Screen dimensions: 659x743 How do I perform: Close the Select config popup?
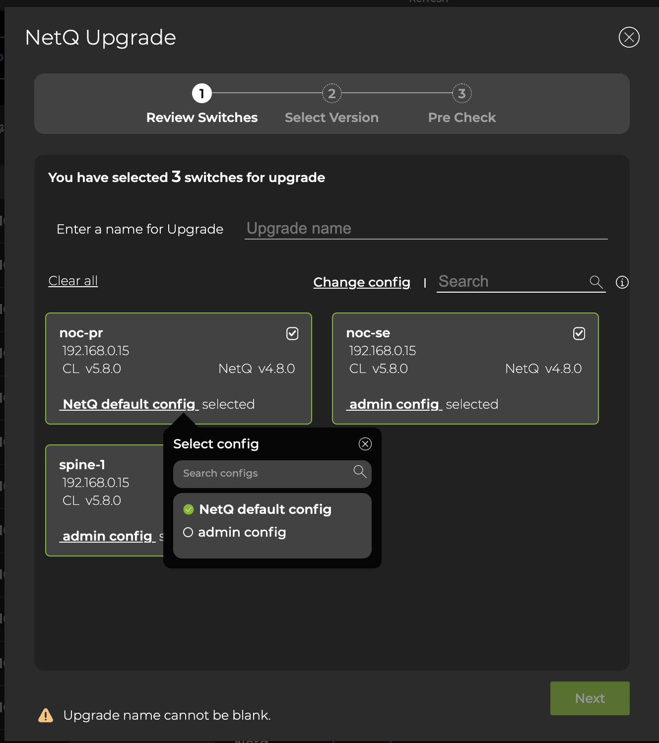pos(365,444)
